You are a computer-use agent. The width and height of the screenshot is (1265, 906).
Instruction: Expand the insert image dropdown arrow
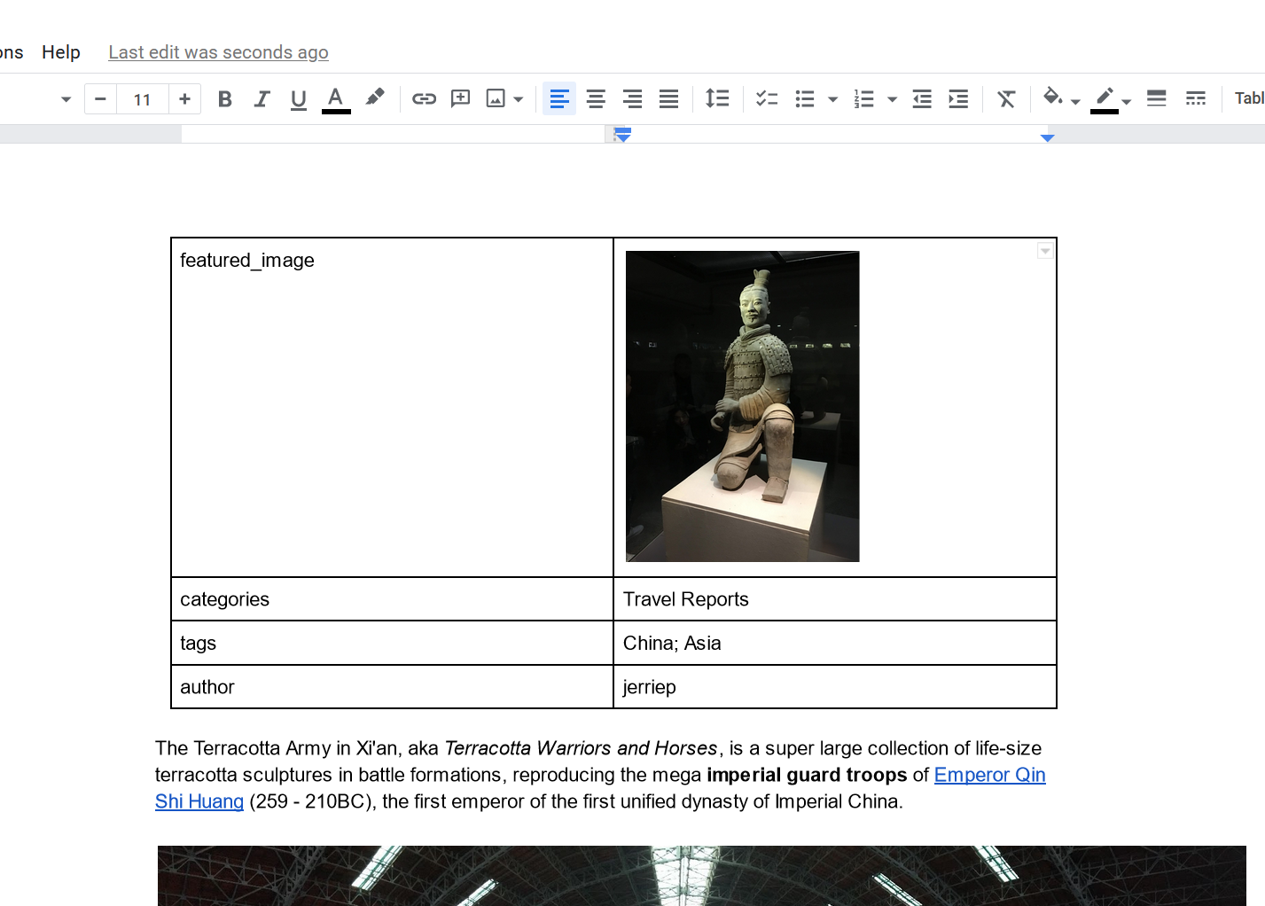(x=519, y=99)
